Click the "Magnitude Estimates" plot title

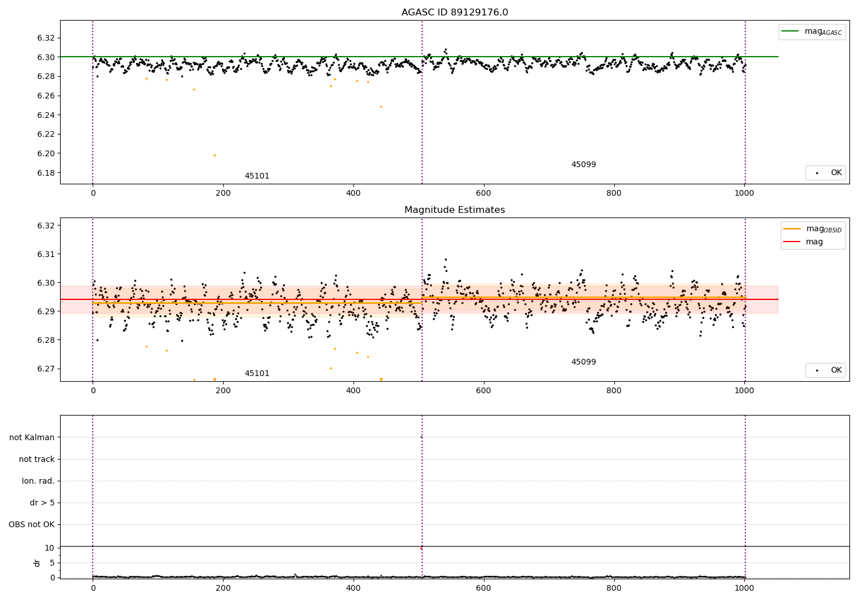click(455, 210)
